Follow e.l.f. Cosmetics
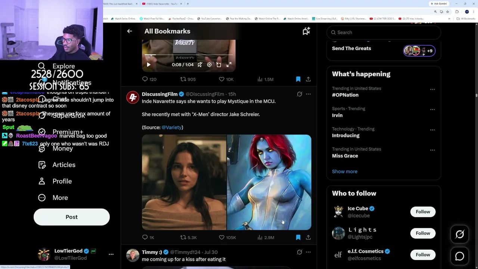Screen dimensions: 478x269 pos(423,255)
